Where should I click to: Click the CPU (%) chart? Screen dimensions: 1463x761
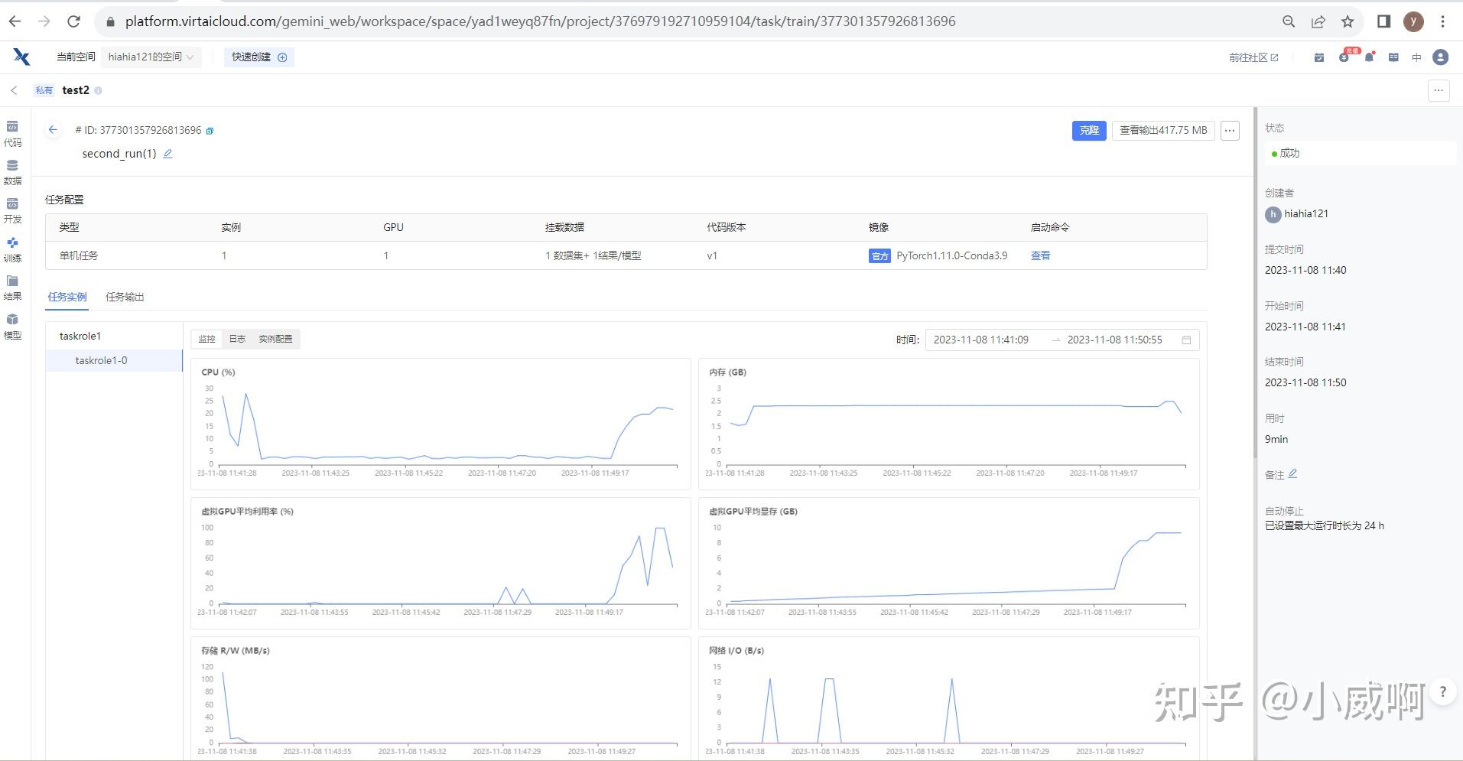pos(441,424)
